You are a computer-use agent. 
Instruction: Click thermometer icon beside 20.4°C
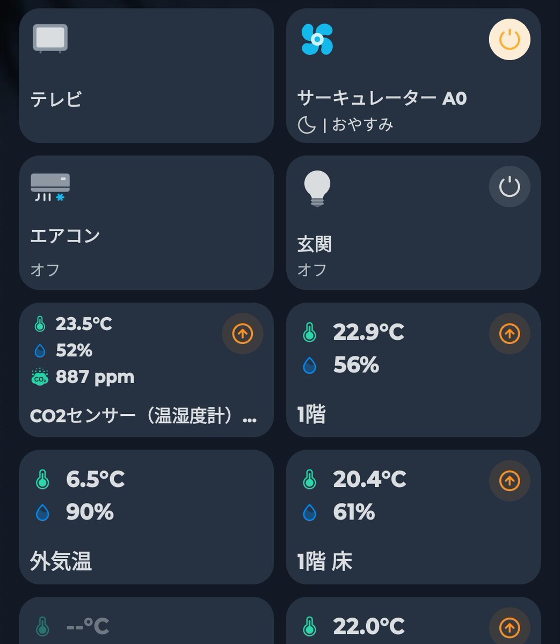[310, 479]
